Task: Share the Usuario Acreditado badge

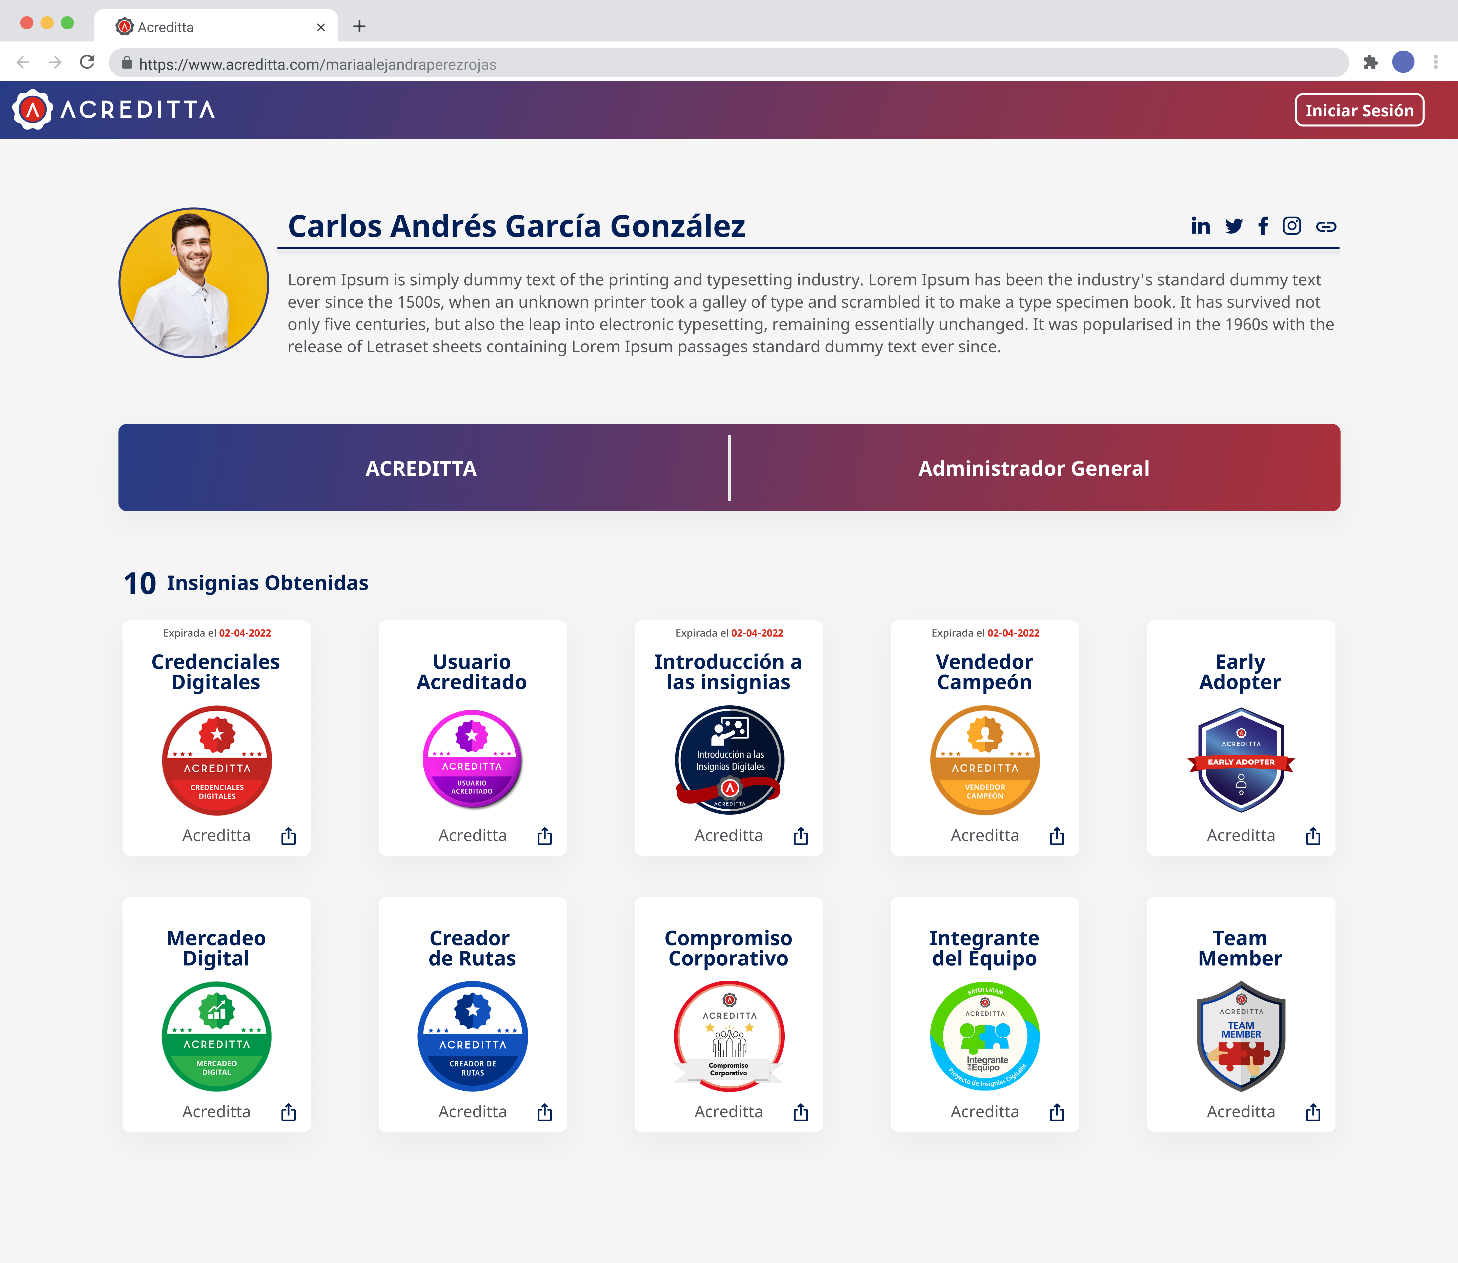Action: [544, 836]
